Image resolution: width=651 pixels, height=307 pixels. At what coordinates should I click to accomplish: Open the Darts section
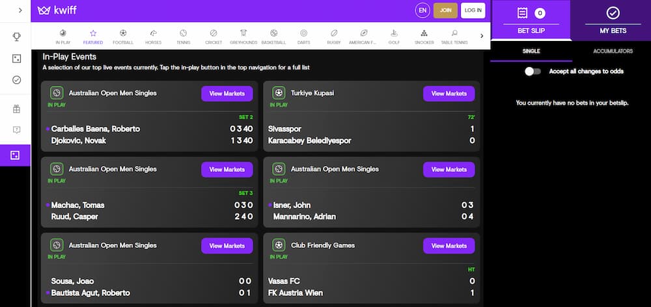click(x=303, y=37)
